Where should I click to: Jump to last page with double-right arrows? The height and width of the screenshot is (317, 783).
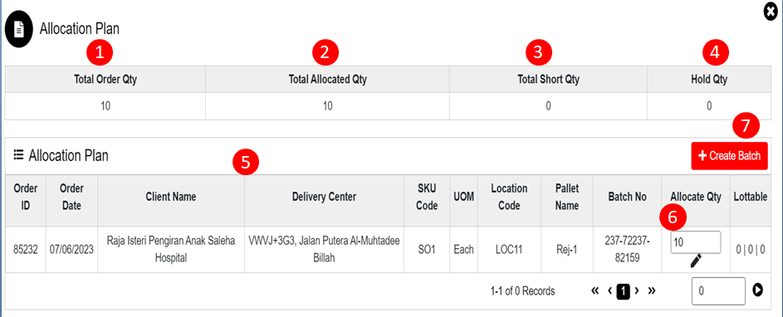tap(651, 290)
